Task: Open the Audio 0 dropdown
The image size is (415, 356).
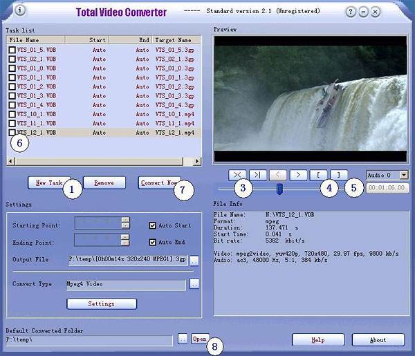Action: [x=404, y=176]
